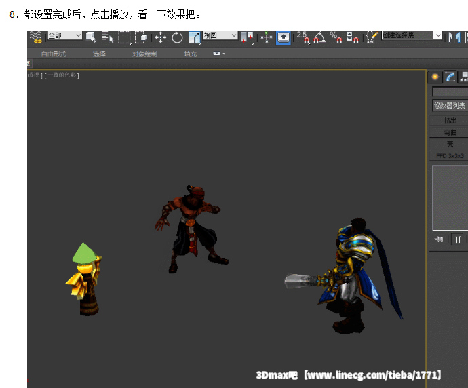Switch to the Modify panel tab
Viewport: 468px width, 388px height.
pos(450,77)
